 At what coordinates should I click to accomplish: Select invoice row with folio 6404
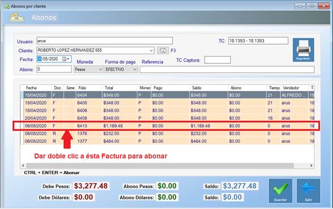pyautogui.click(x=167, y=95)
